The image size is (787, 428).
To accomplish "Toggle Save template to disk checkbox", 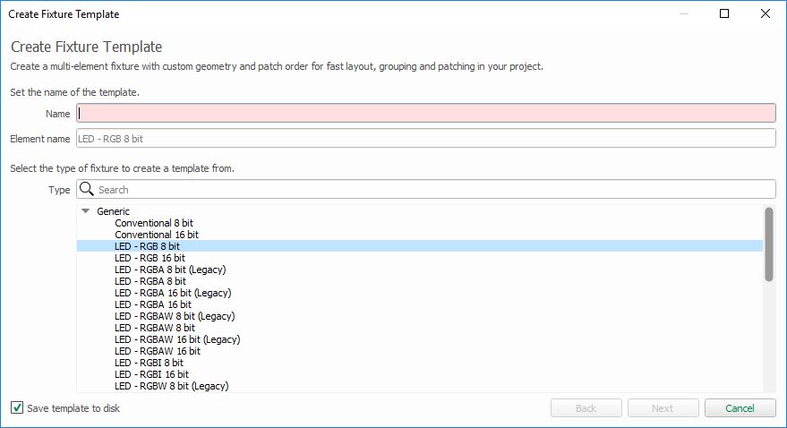I will 16,407.
